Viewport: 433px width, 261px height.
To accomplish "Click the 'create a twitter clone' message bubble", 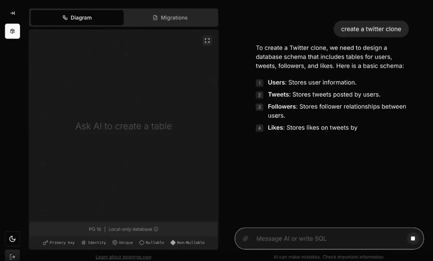I will point(371,29).
